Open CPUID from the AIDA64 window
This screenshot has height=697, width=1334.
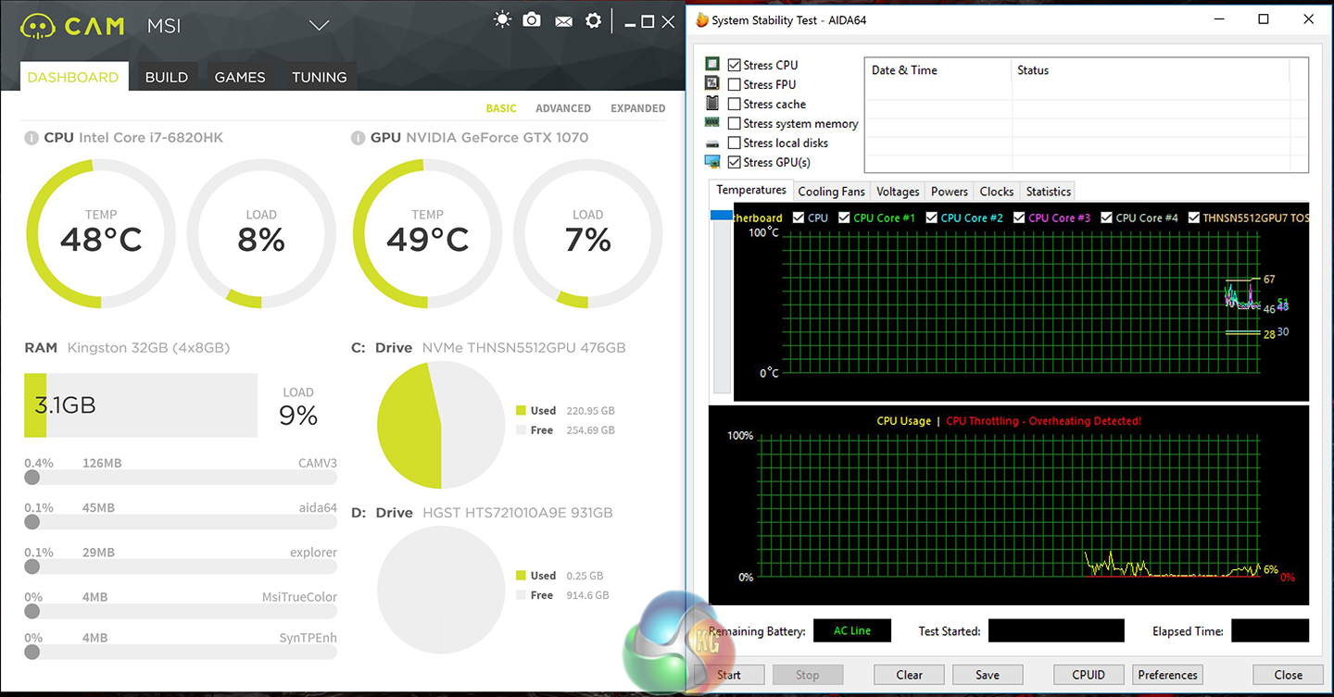point(1089,675)
